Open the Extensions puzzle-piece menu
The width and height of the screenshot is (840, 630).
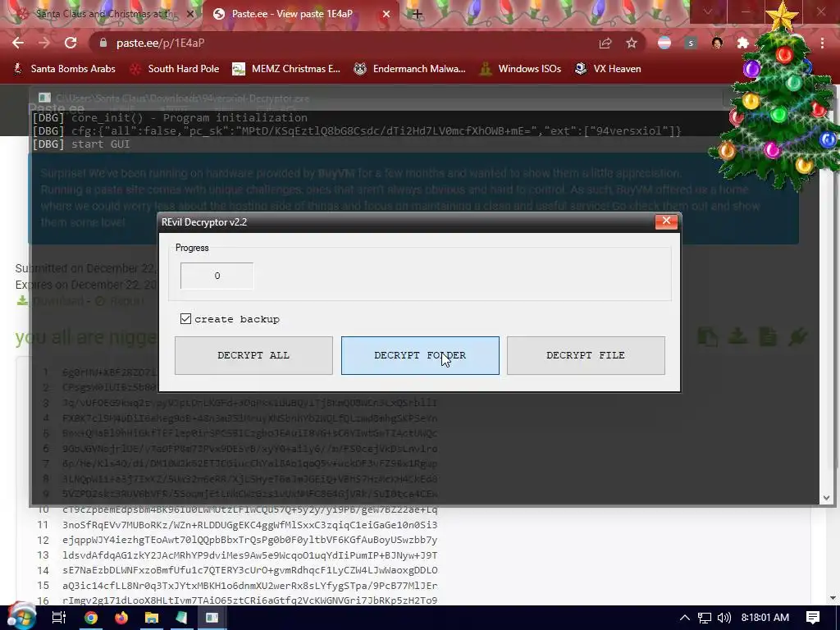coord(743,43)
